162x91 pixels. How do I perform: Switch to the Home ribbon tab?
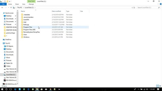tap(10, 4)
